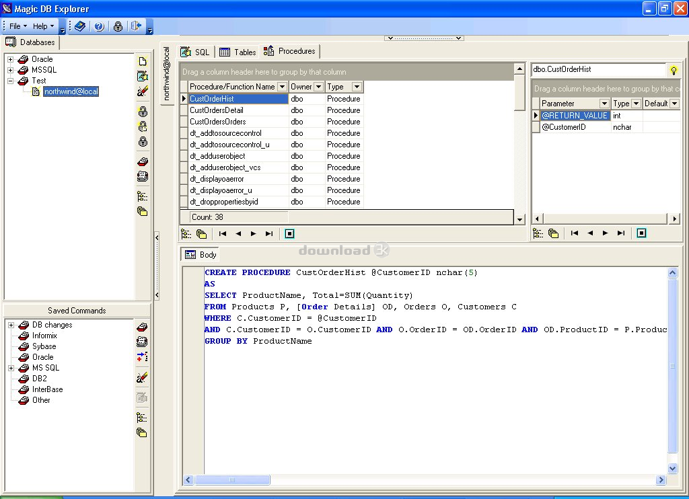Click the eraser icon beside Saved Commands
The height and width of the screenshot is (499, 689).
[142, 377]
